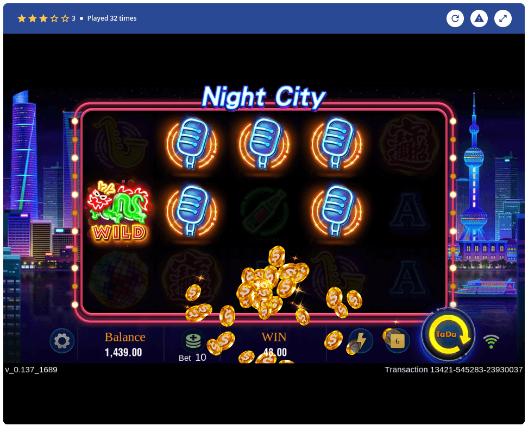
Task: Reload the game with the refresh icon
Action: pos(455,18)
